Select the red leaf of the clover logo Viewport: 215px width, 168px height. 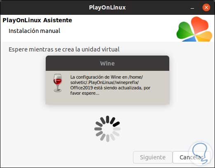tap(200, 25)
